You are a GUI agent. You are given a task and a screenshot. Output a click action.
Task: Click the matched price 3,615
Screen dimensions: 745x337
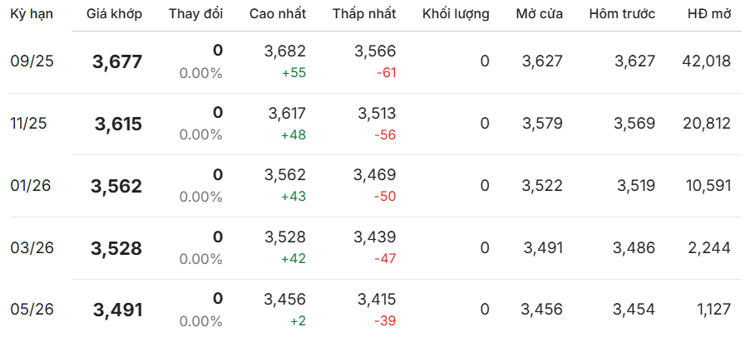[118, 125]
